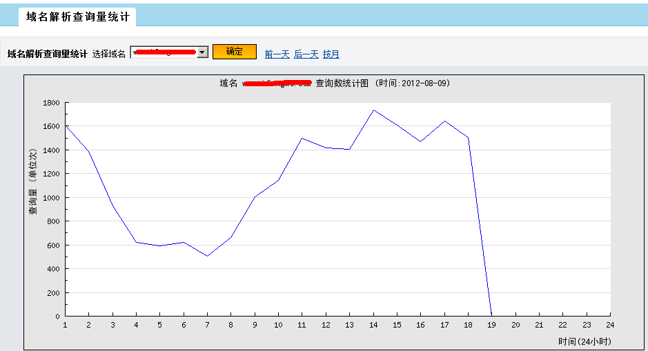648x351 pixels.
Task: Switch to monthly view via 按月
Action: click(331, 54)
